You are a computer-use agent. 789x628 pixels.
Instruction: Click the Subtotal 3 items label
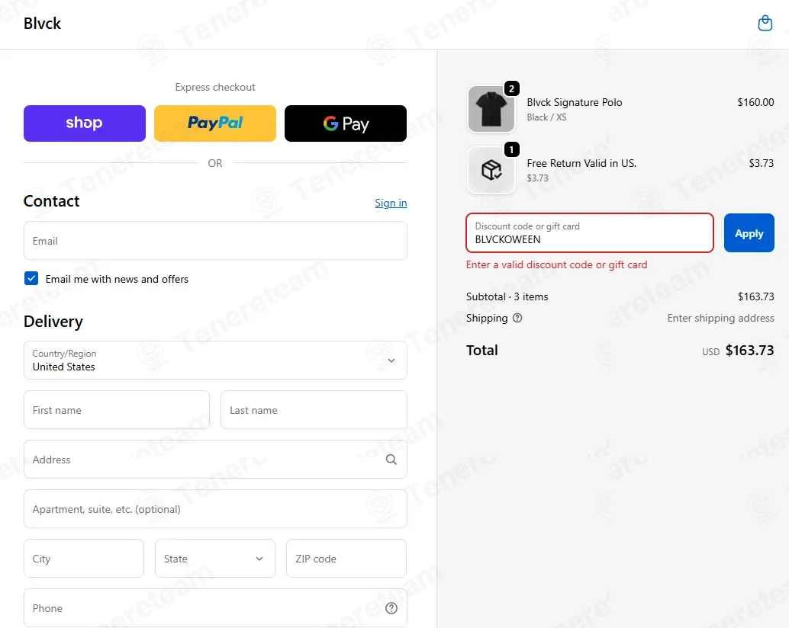pyautogui.click(x=507, y=296)
